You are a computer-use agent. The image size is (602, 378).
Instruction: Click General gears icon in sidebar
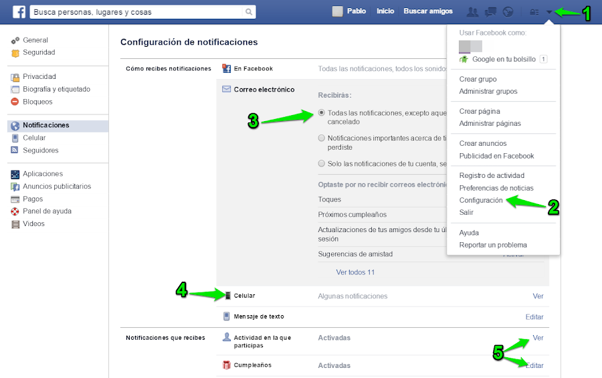[15, 40]
